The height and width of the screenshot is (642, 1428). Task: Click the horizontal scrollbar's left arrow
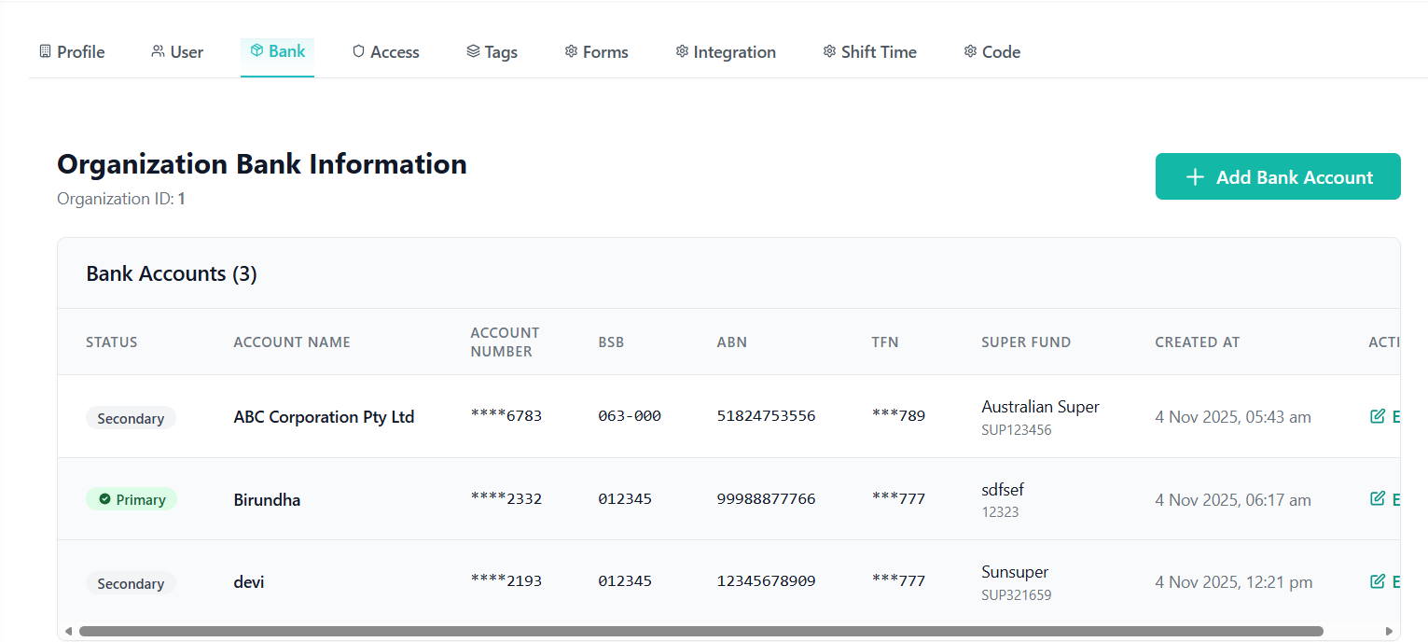click(x=68, y=631)
